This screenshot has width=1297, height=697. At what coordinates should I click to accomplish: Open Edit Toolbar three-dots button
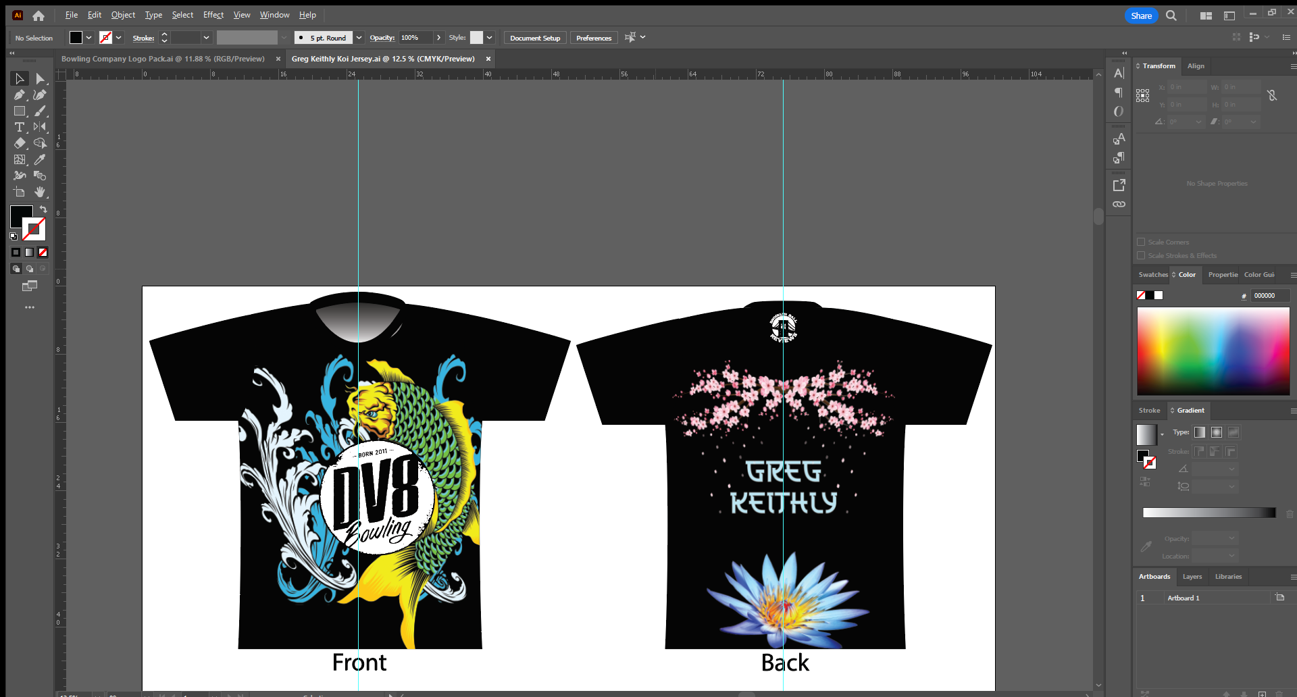click(x=30, y=307)
